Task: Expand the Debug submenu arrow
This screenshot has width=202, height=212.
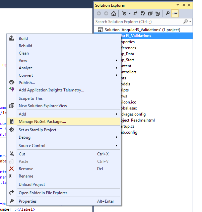Action: click(x=117, y=137)
